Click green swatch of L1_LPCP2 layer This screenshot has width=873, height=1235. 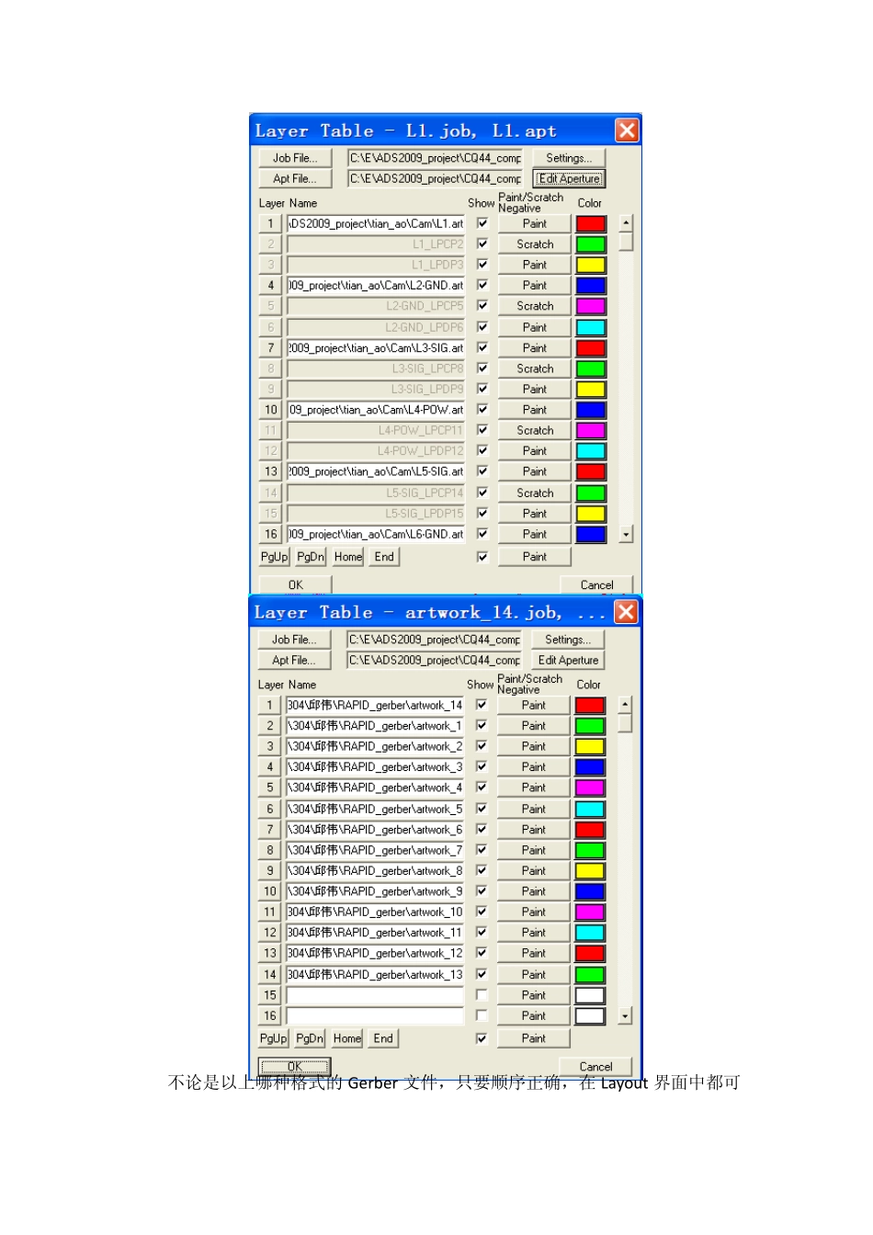tap(591, 244)
